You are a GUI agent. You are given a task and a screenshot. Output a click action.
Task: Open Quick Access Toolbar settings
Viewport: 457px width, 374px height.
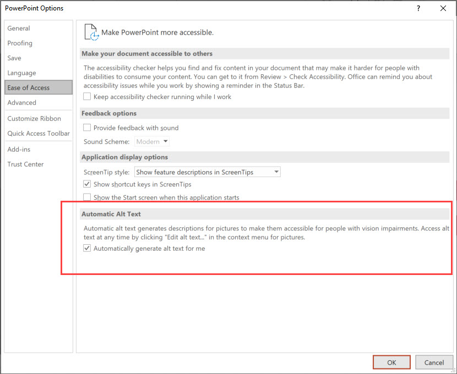click(39, 133)
